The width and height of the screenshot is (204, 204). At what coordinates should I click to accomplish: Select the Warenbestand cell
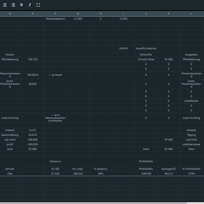coord(55,19)
